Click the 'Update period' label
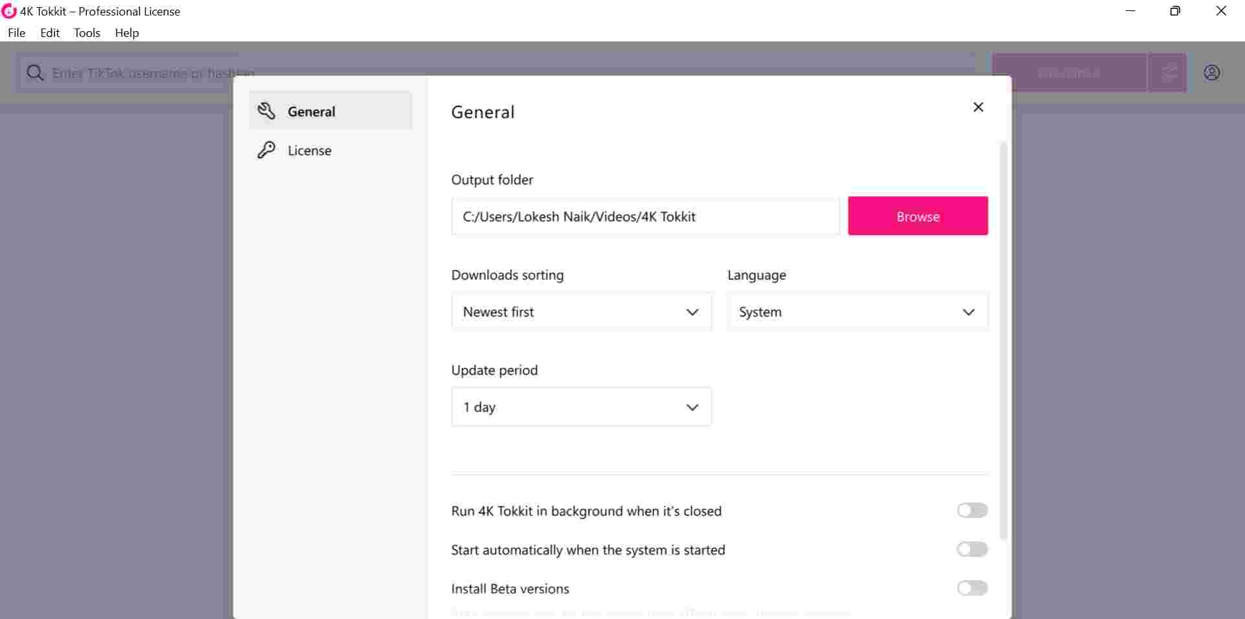Image resolution: width=1245 pixels, height=619 pixels. 495,370
